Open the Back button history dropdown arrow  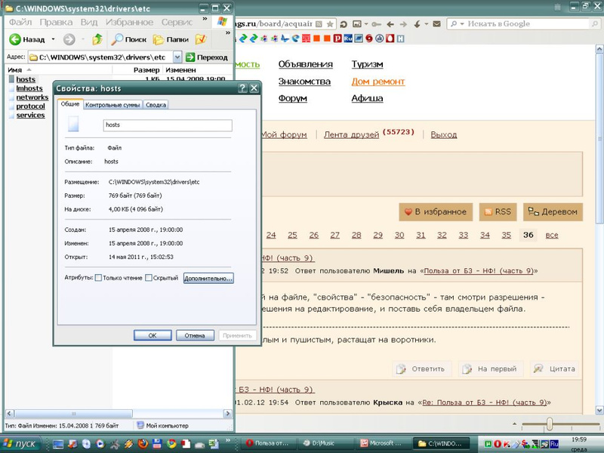pyautogui.click(x=53, y=39)
